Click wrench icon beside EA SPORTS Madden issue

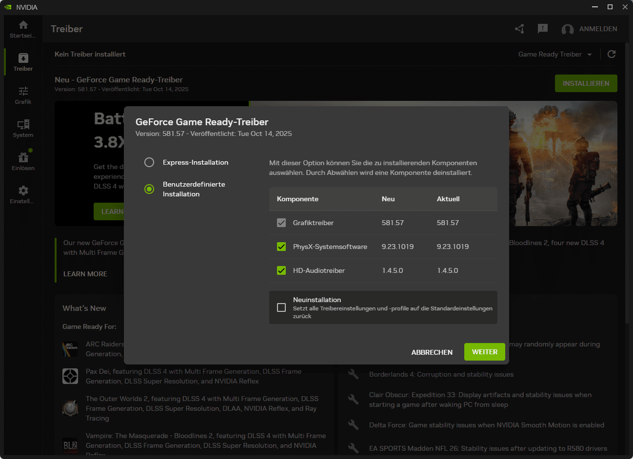pyautogui.click(x=354, y=448)
